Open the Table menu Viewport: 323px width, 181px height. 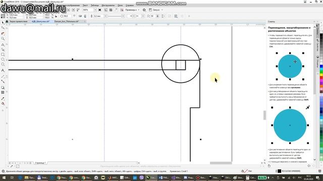pos(95,6)
